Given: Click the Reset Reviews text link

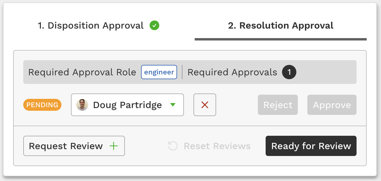Looking at the screenshot, I should pos(217,146).
